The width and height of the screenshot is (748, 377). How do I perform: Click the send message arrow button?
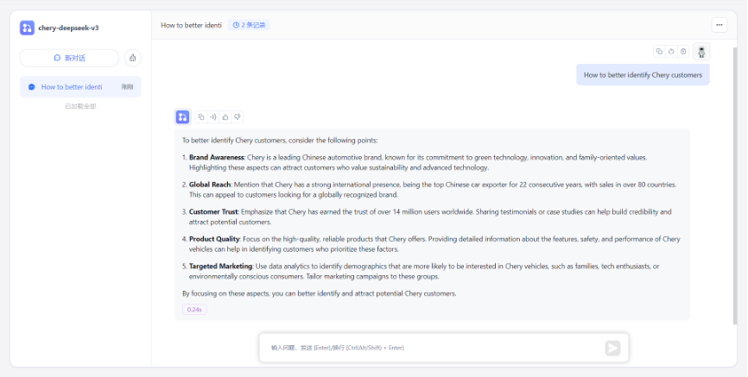point(612,348)
